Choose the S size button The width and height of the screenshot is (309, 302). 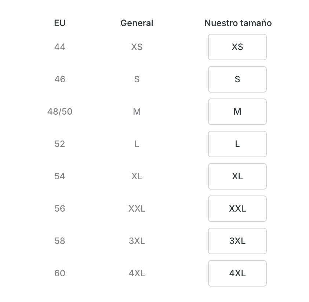(237, 79)
